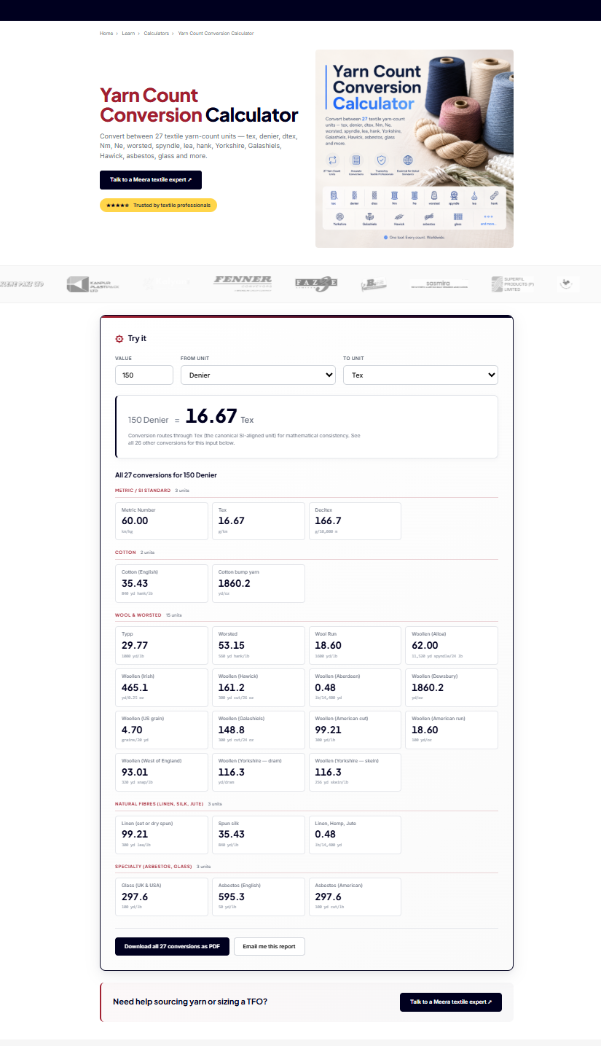The image size is (601, 1046).
Task: Select the Cotton bump yarn 1860.2 card
Action: 259,583
